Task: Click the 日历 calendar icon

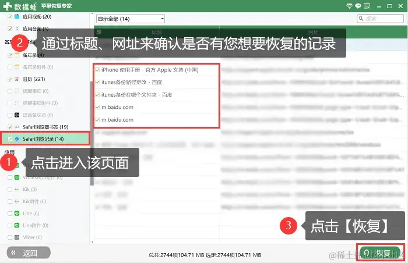Action: (x=17, y=79)
